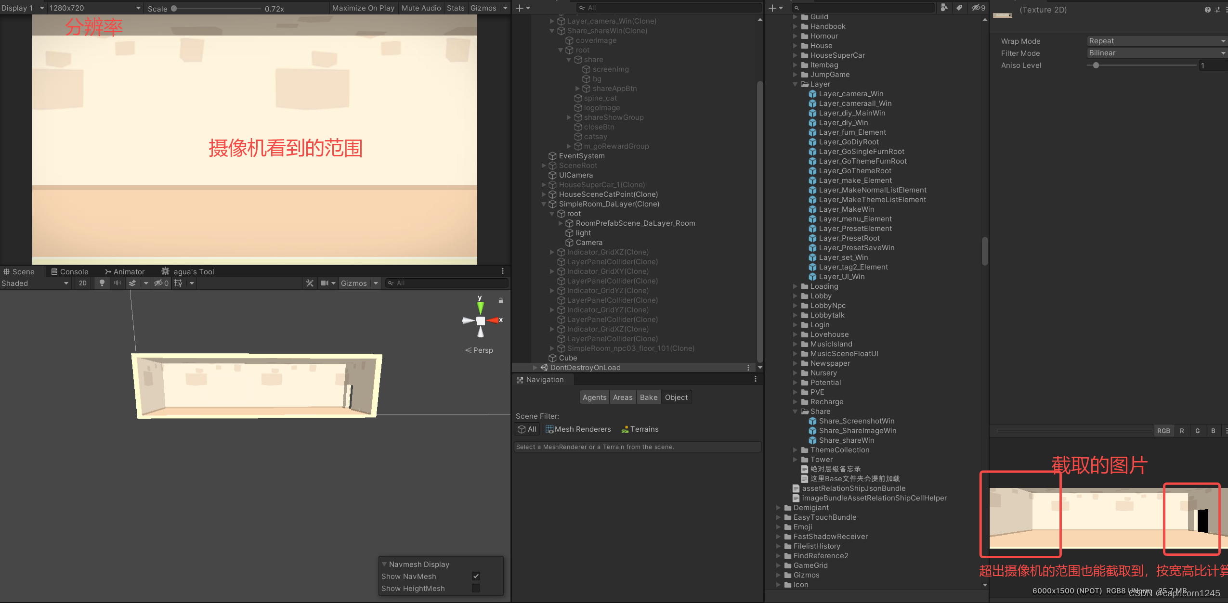
Task: Enable Show HeightMesh checkbox
Action: click(x=476, y=588)
